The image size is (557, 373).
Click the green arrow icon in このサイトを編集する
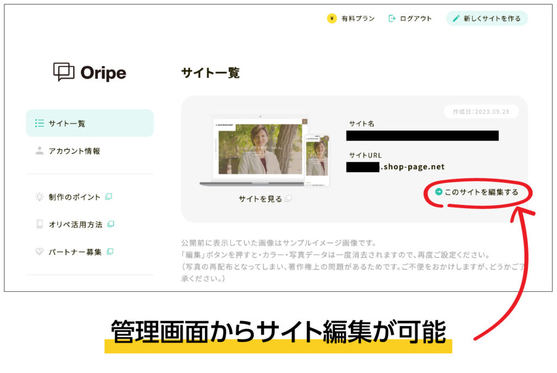pos(438,192)
